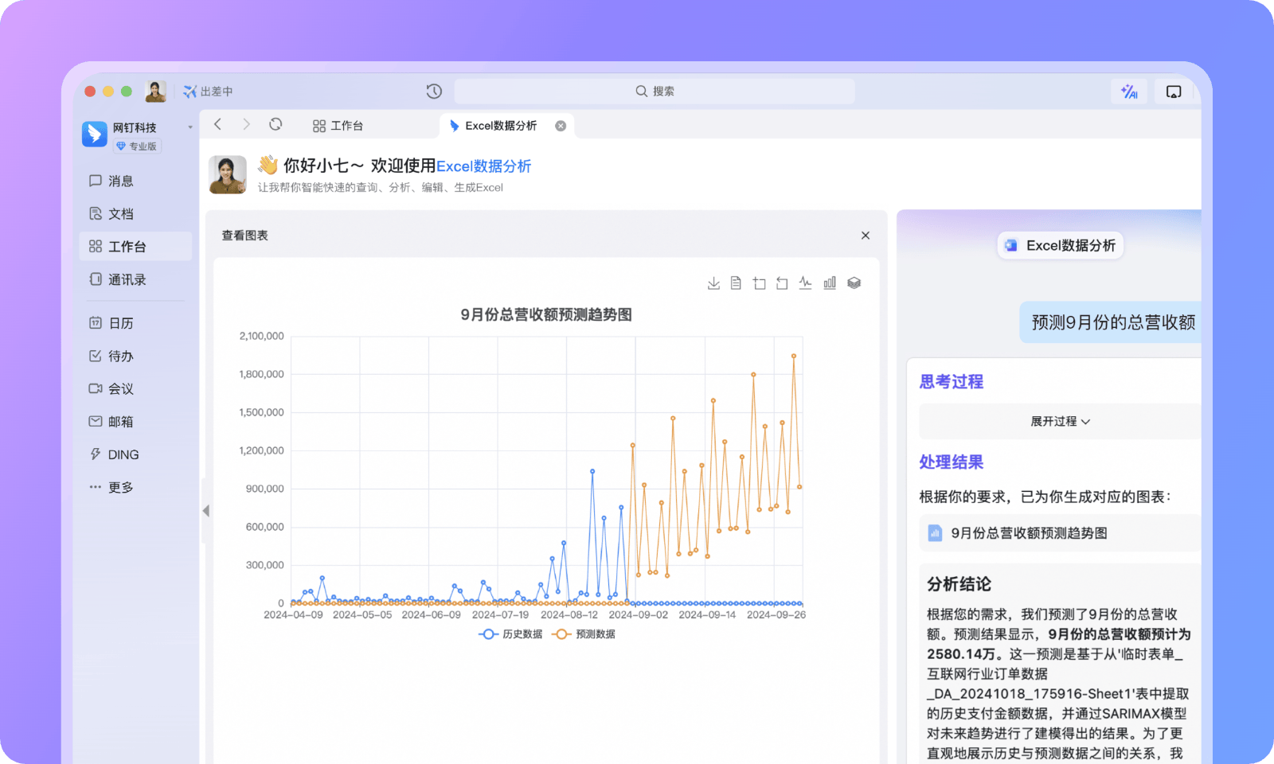Switch chart to bar type
1274x764 pixels.
[x=830, y=283]
